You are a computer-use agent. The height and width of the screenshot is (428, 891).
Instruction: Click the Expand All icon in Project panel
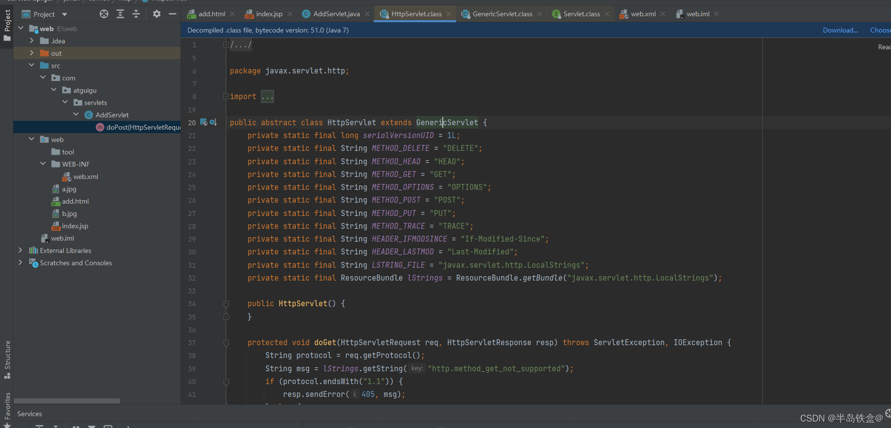pyautogui.click(x=120, y=14)
